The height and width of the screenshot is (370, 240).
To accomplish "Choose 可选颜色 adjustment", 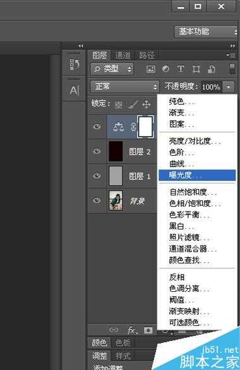I will (196, 322).
